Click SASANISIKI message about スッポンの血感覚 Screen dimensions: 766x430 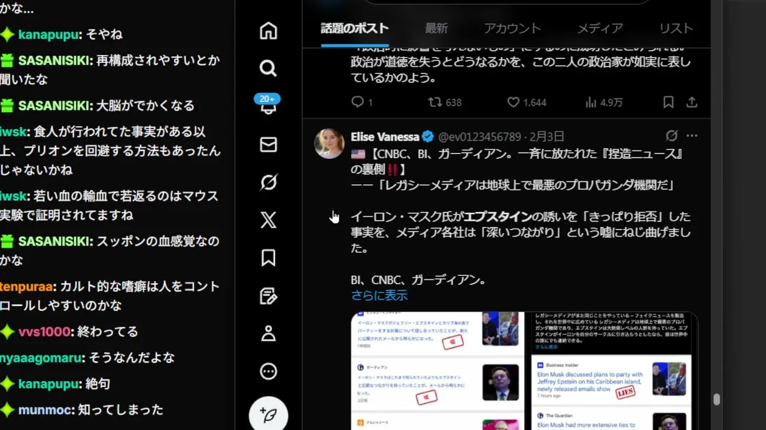pyautogui.click(x=110, y=251)
